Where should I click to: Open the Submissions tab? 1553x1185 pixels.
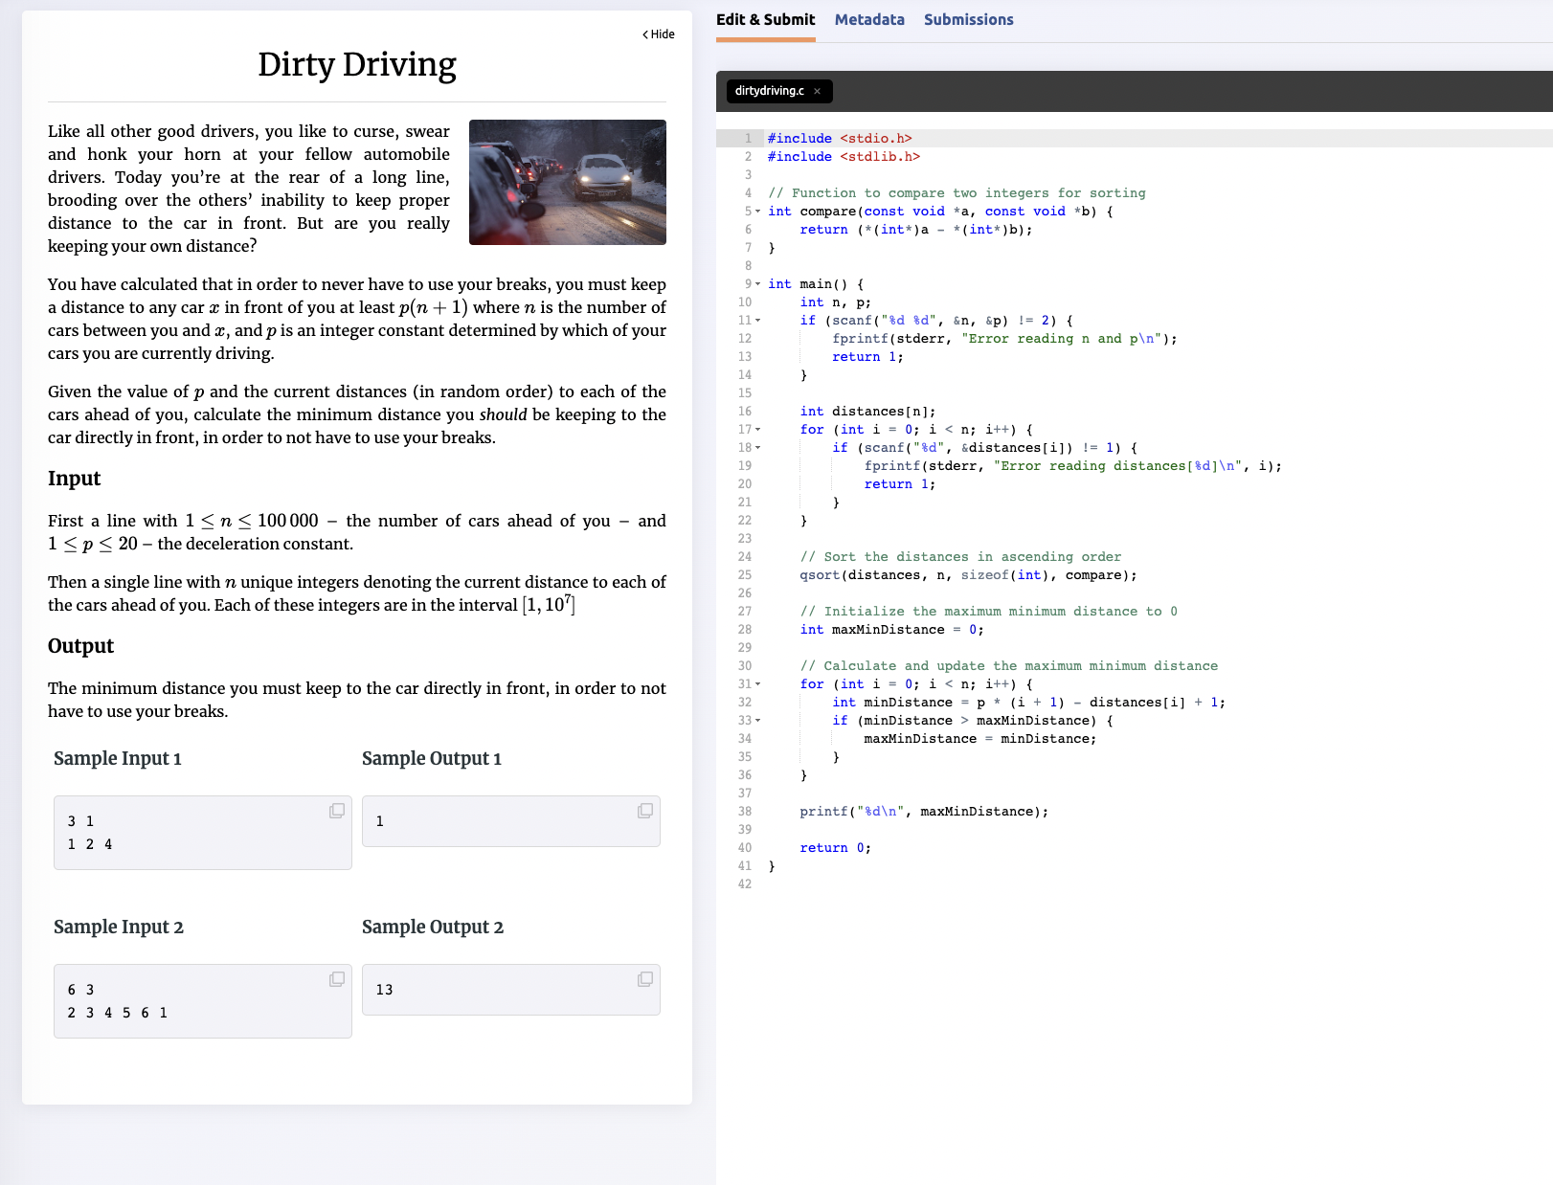coord(968,19)
